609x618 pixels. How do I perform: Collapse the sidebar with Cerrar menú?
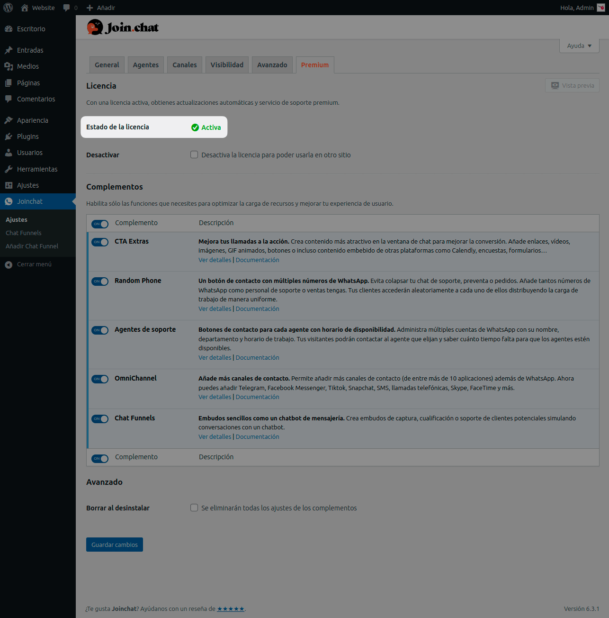(x=34, y=264)
